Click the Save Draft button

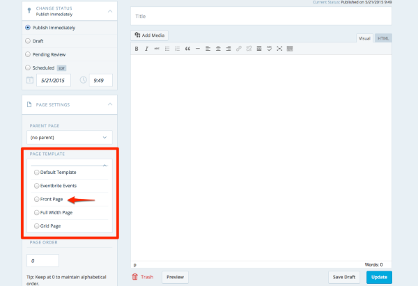click(344, 277)
